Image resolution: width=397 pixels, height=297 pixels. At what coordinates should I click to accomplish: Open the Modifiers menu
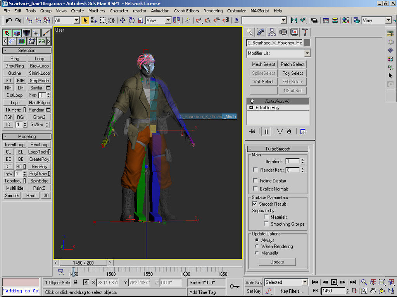click(x=97, y=11)
